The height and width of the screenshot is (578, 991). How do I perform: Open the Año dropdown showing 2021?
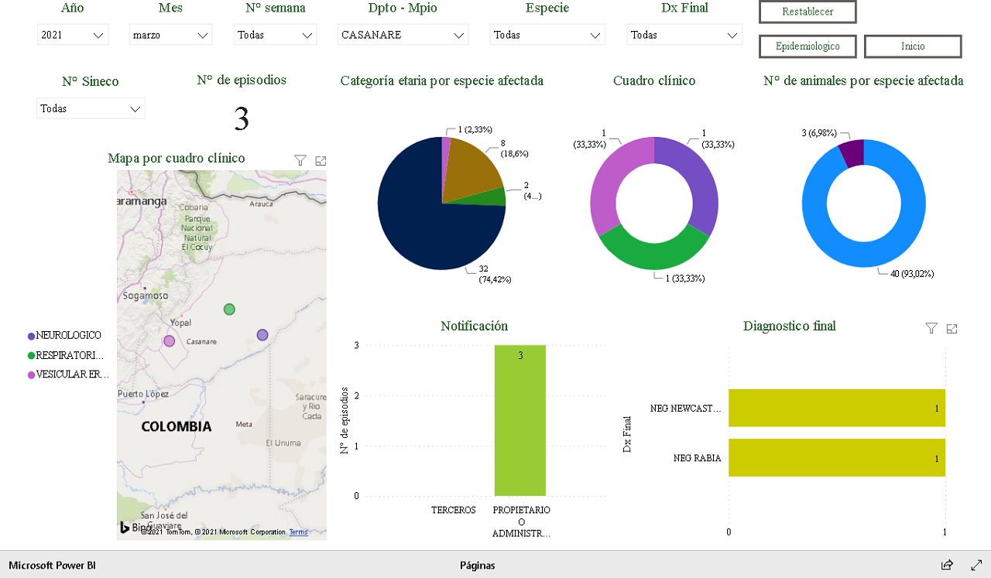coord(73,35)
